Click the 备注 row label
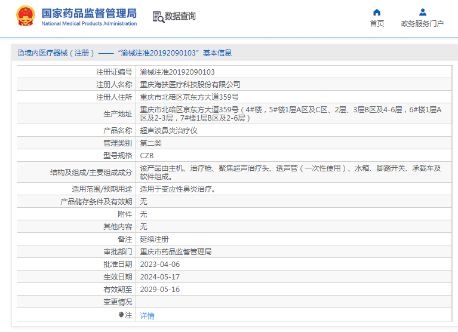458x332 pixels. 125,239
